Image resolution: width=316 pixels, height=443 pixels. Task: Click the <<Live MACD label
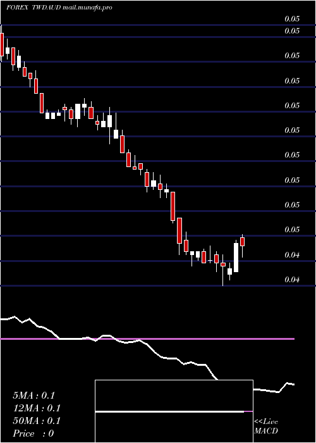266,426
